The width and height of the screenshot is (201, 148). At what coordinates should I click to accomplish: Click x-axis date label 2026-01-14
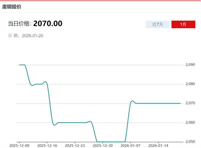coord(158,145)
